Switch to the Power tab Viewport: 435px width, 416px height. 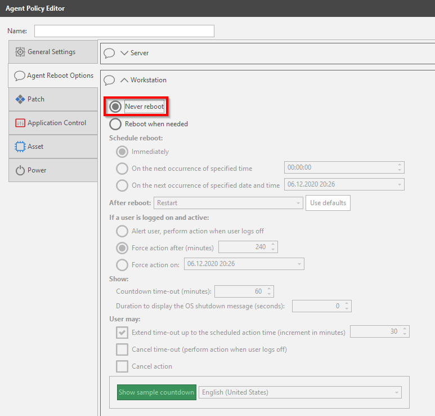pyautogui.click(x=53, y=170)
